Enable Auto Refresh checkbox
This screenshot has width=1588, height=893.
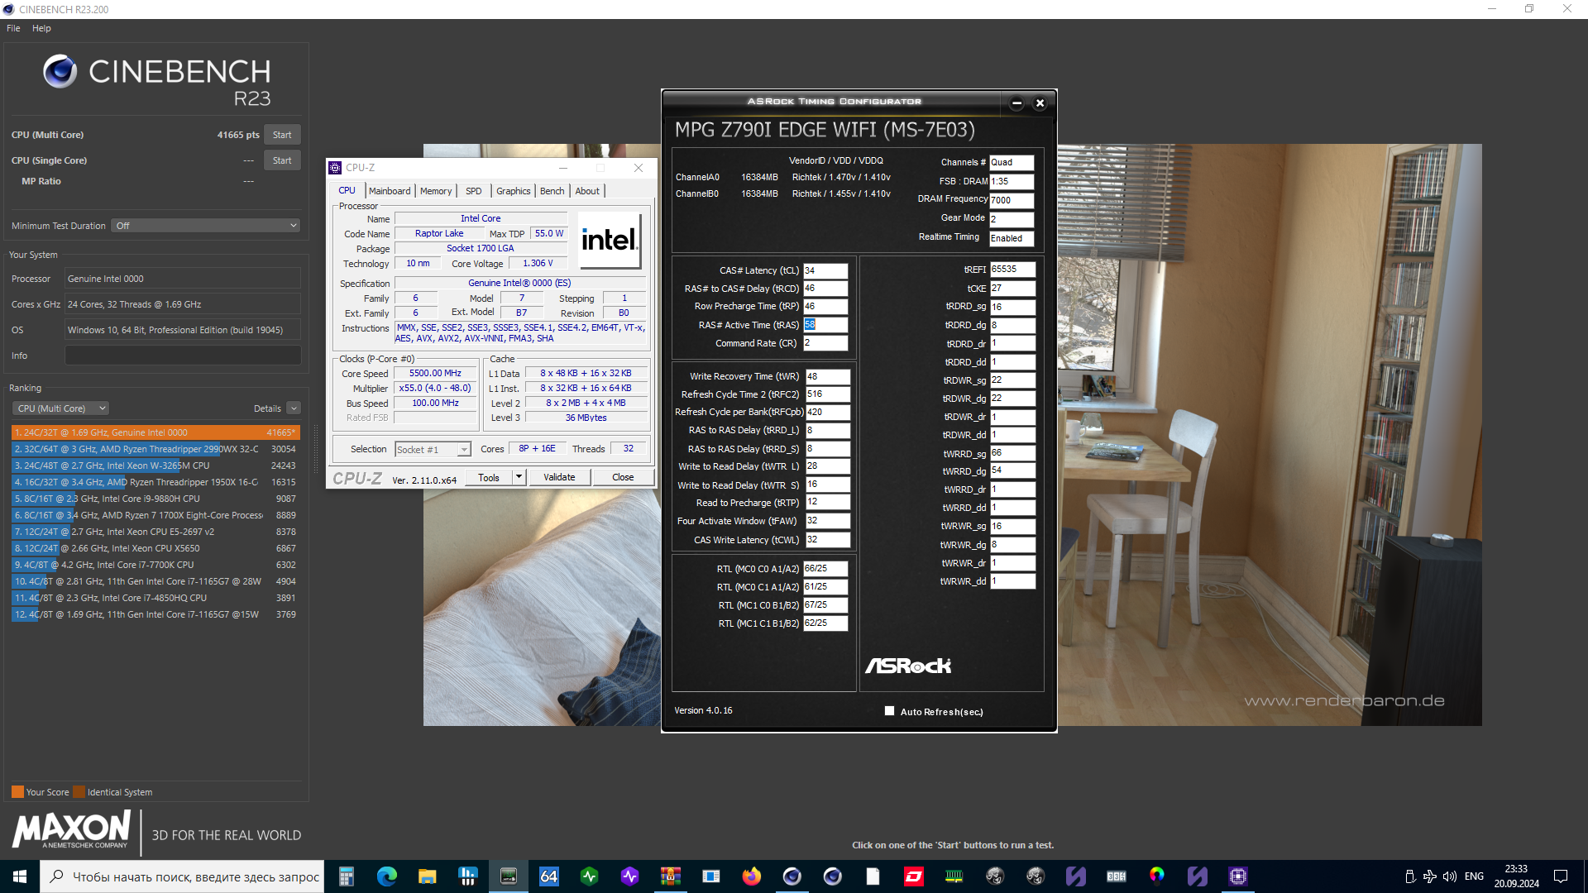pos(889,711)
